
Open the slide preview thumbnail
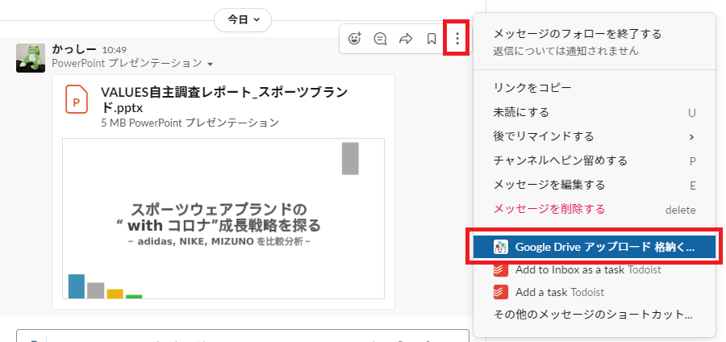coord(223,219)
